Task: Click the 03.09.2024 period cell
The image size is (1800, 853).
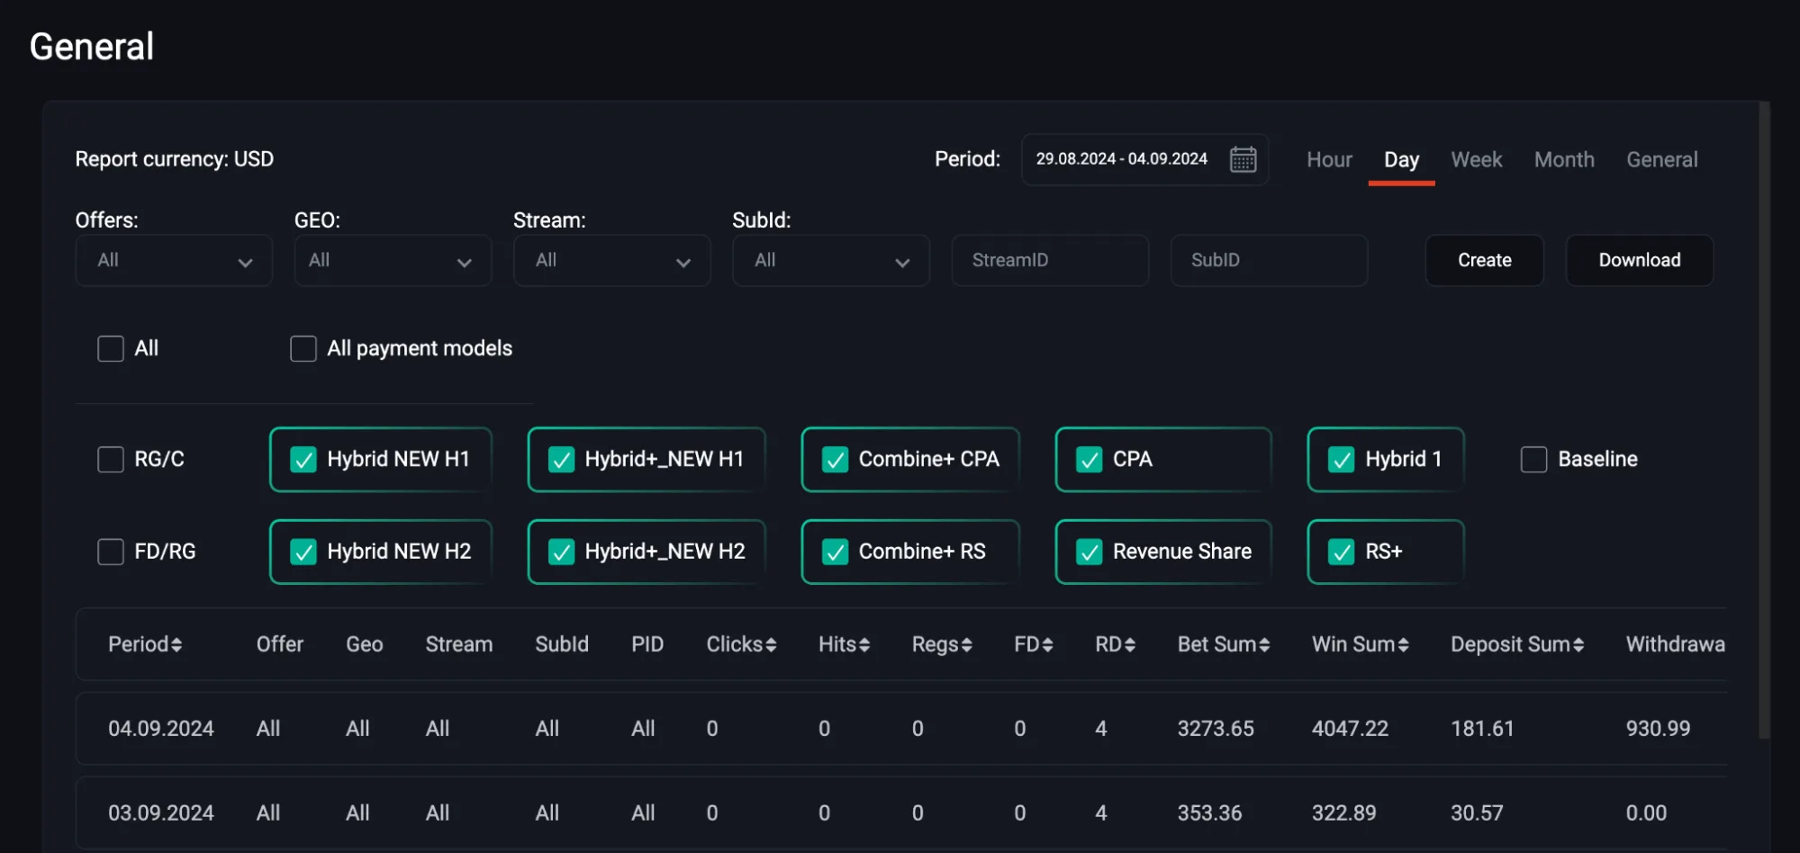Action: coord(161,813)
